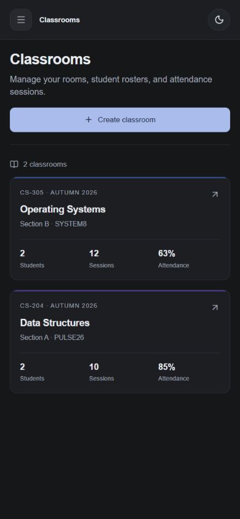
Task: Toggle dark mode with the moon icon
Action: click(x=219, y=20)
